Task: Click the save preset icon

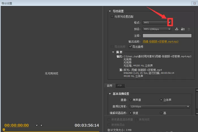Action: [x=176, y=29]
